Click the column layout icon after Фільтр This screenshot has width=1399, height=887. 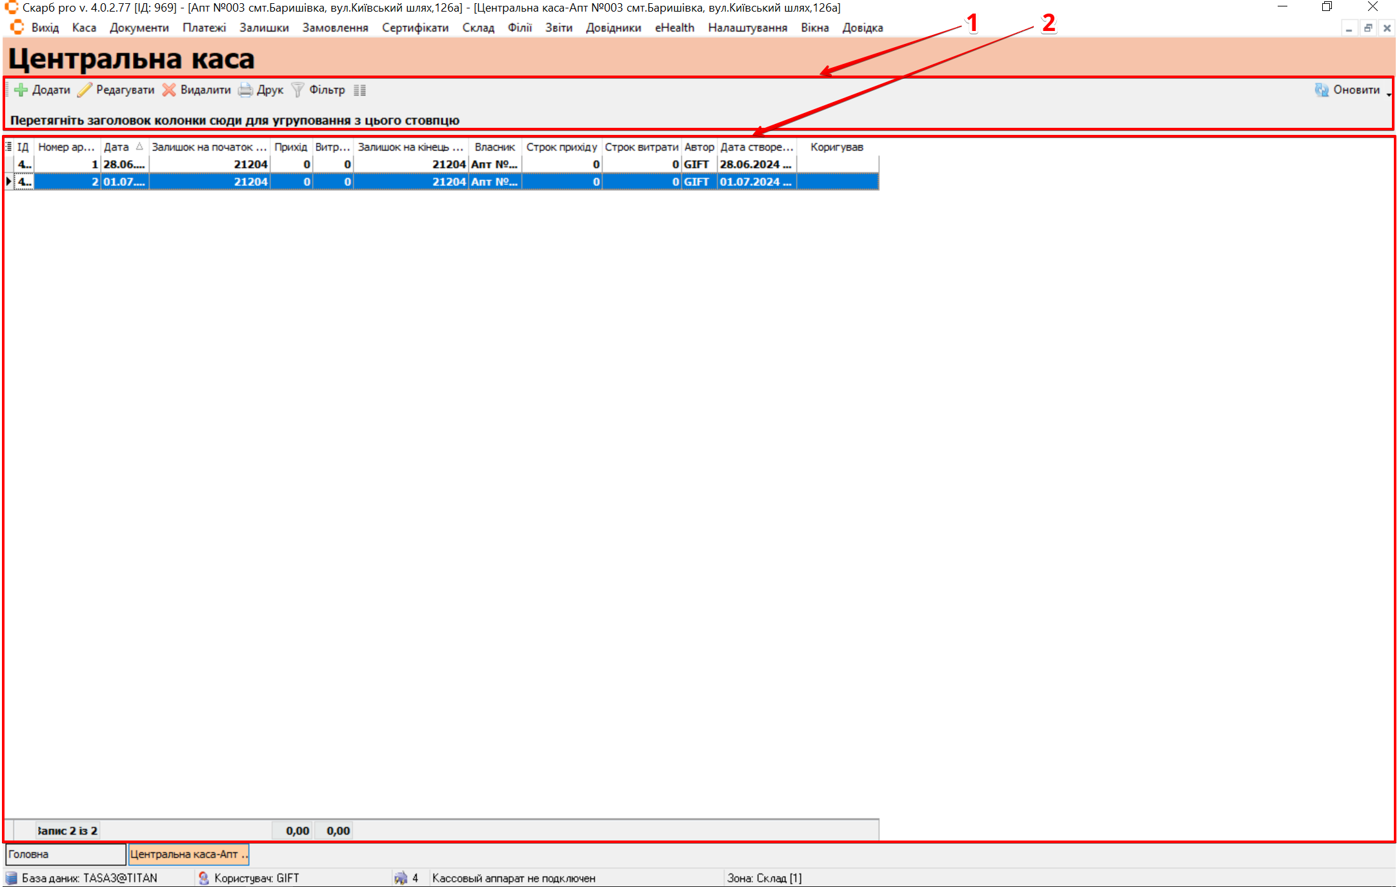360,90
